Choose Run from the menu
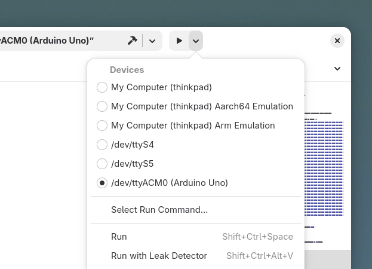Image resolution: width=372 pixels, height=269 pixels. (x=196, y=237)
